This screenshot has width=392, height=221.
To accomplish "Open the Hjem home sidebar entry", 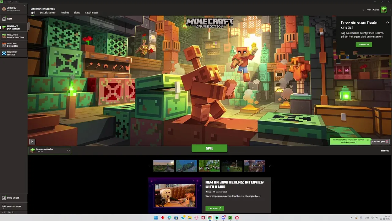I will pos(14,19).
